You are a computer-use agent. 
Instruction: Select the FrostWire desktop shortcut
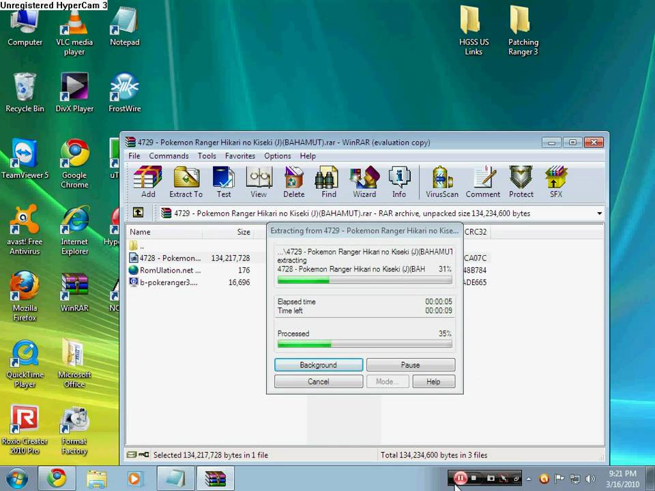(x=124, y=93)
